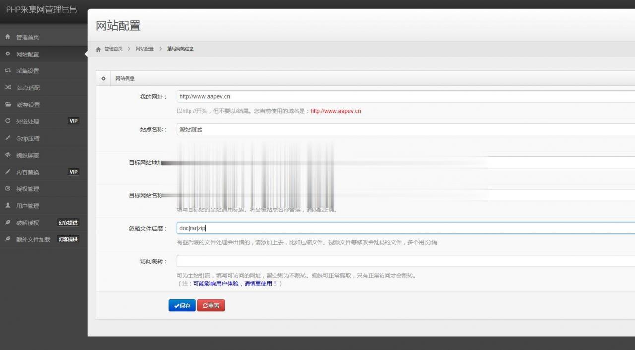
Task: Click the 幻客提供 badge next to 额外文件加载
Action: (68, 239)
